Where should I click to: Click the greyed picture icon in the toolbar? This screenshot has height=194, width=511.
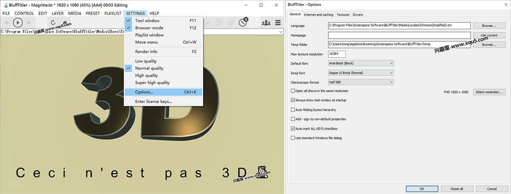point(208,22)
